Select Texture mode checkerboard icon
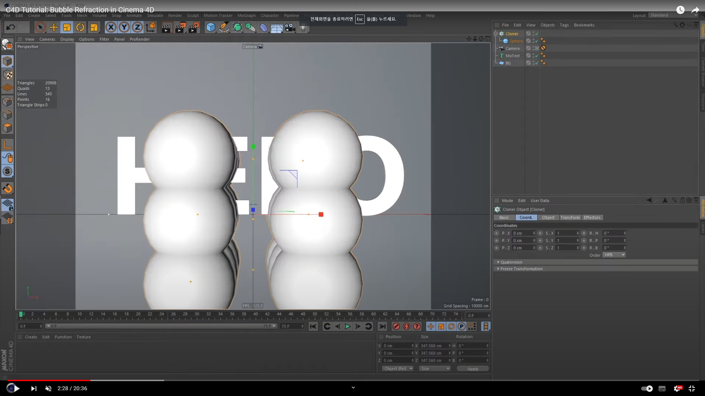 [x=7, y=75]
